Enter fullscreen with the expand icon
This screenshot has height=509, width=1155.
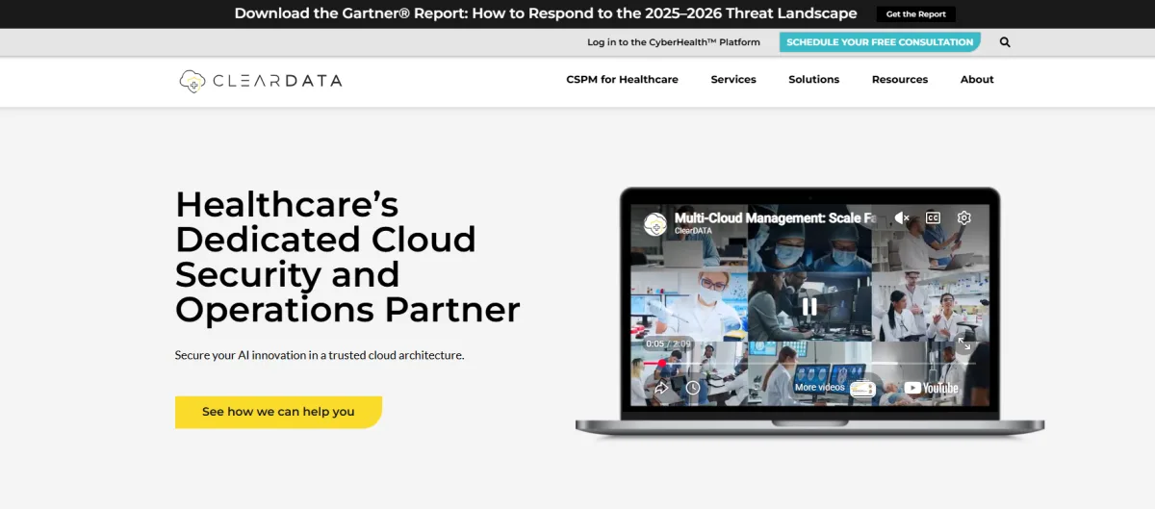[x=963, y=344]
